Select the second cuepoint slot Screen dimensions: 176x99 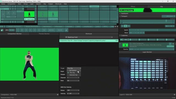coord(133,40)
